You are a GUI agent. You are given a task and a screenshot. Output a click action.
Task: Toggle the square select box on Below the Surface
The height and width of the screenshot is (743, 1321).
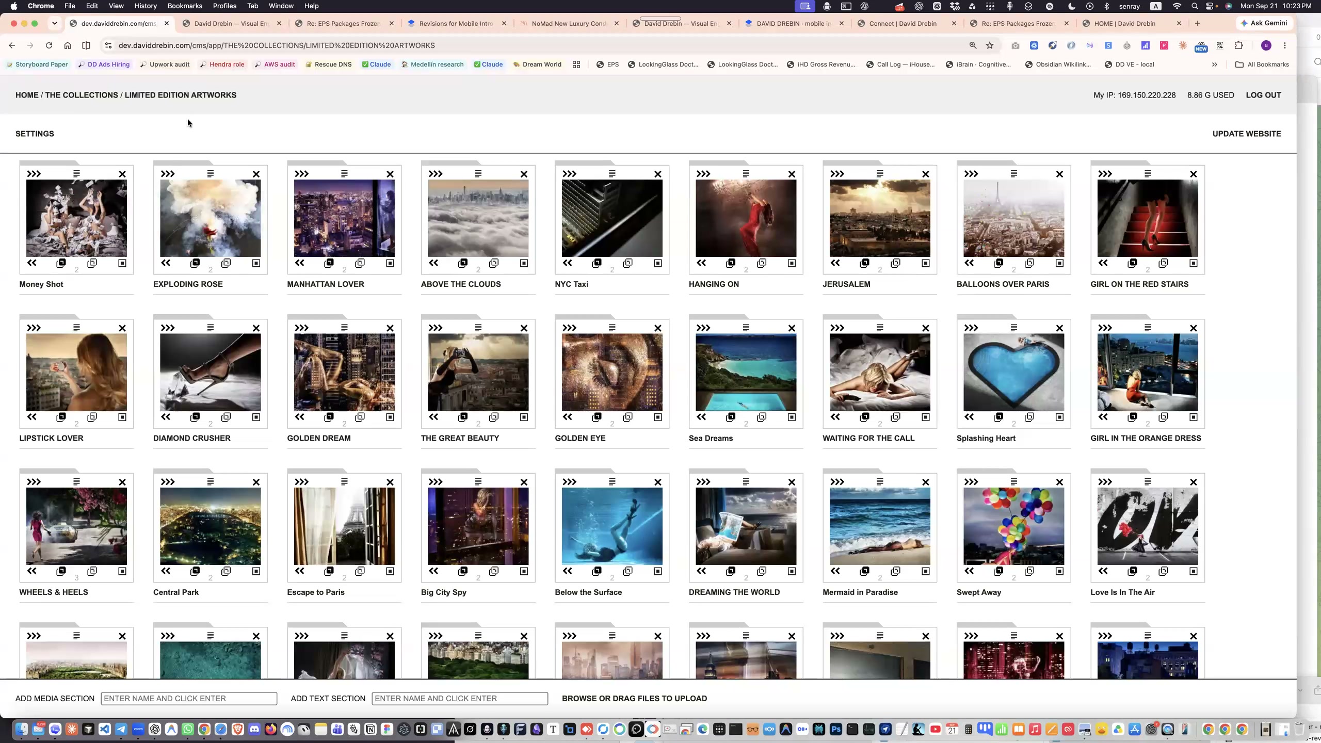click(x=658, y=571)
